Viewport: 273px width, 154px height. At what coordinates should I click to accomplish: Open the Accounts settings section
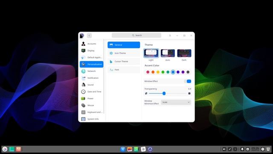click(92, 44)
